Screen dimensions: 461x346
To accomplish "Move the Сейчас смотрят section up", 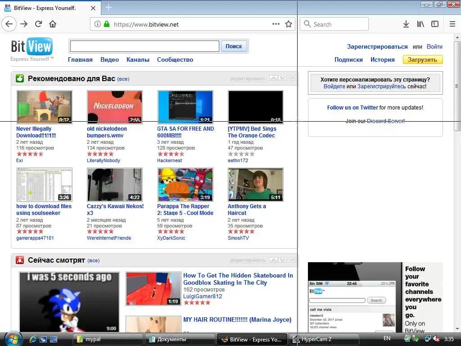I will pos(273,260).
